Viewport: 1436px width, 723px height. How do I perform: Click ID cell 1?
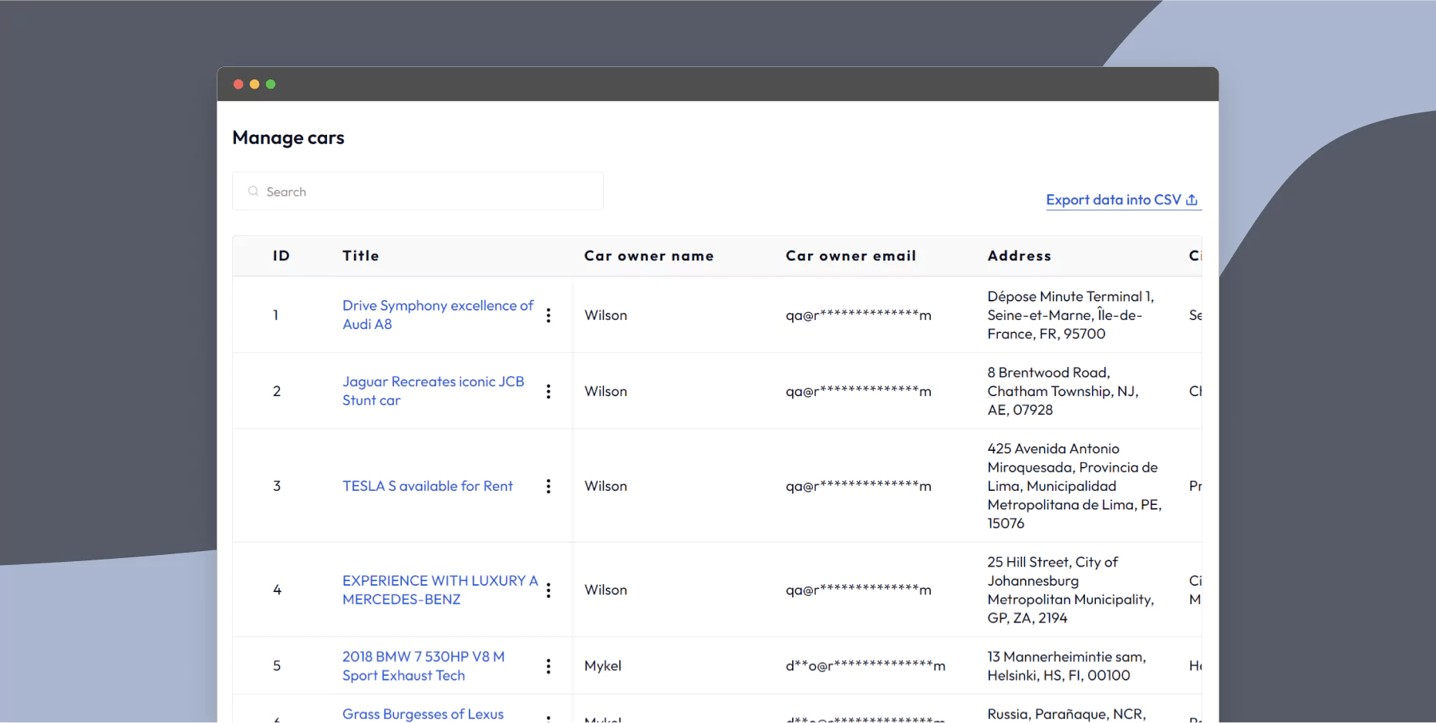(x=275, y=315)
